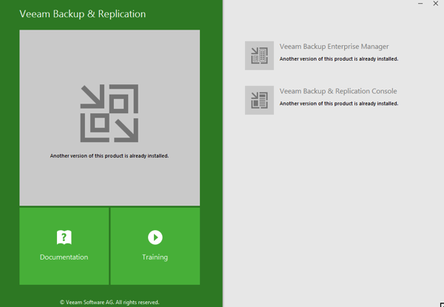Viewport: 444px width, 307px height.
Task: Click the installed message in the large tile
Action: (110, 156)
